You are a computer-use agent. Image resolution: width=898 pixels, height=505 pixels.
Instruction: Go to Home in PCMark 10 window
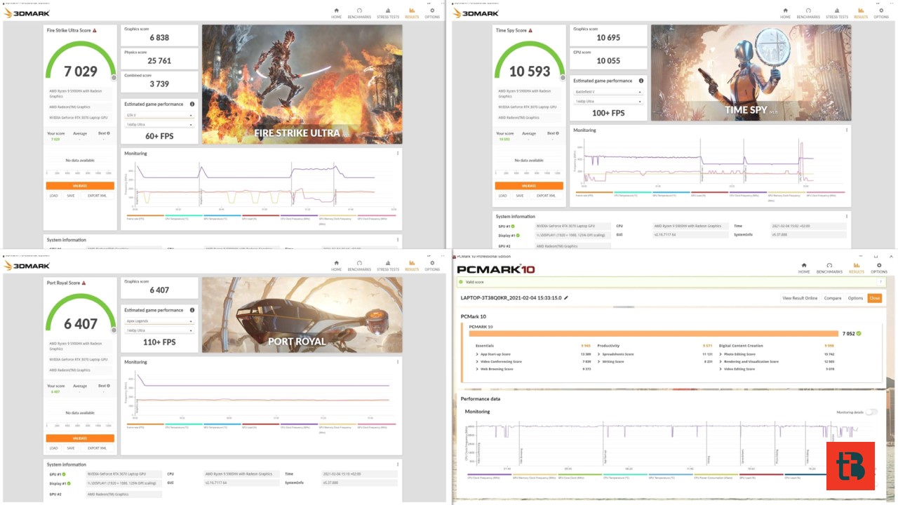[x=804, y=268]
